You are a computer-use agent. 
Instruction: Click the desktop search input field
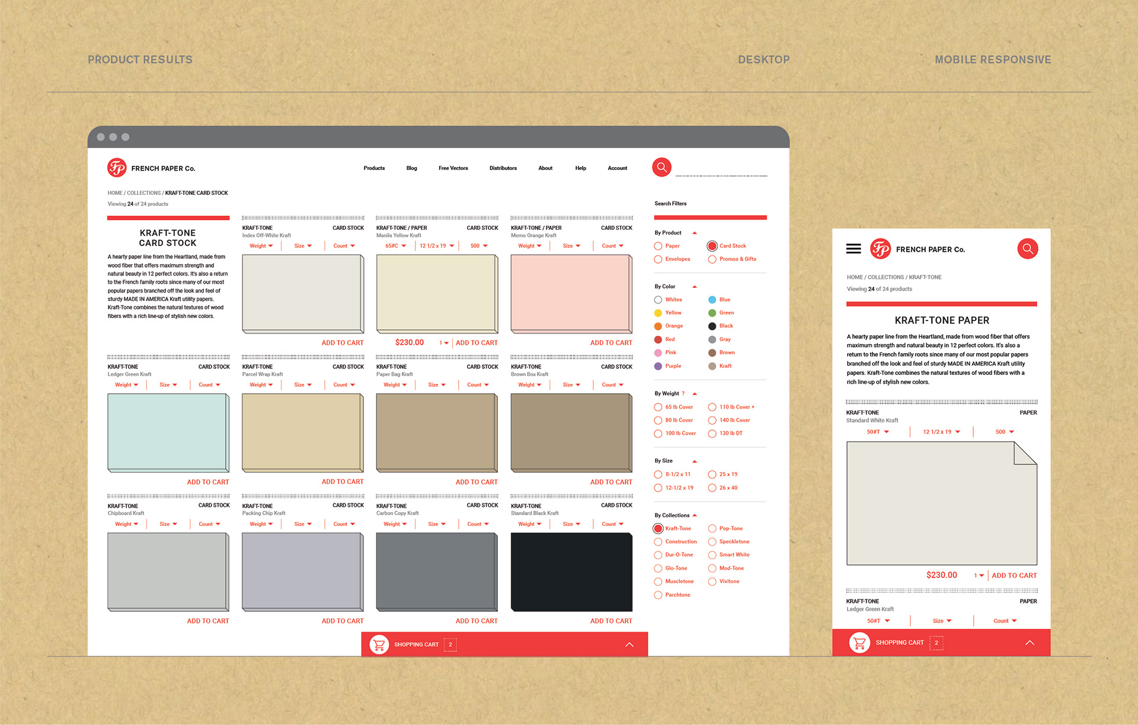coord(721,169)
